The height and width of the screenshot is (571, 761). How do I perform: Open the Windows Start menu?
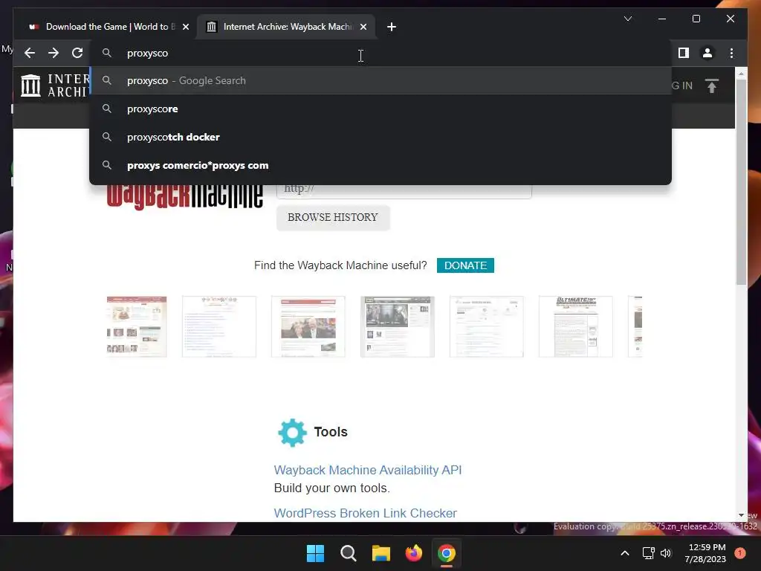coord(315,553)
